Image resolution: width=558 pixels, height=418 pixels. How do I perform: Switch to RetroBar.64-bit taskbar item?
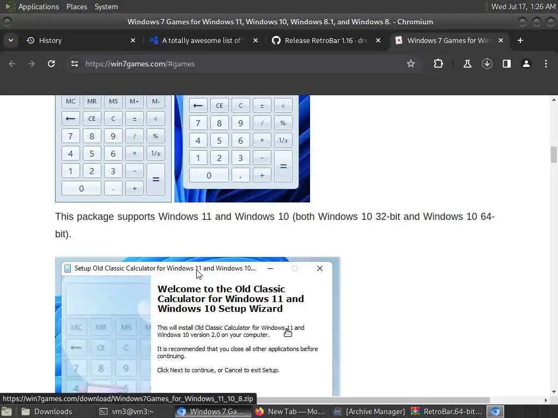[447, 411]
